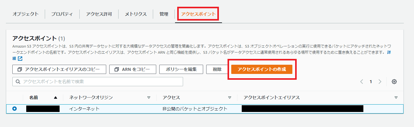Switch to the プロパティ tab
Viewport: 414px width, 127px height.
pyautogui.click(x=62, y=14)
